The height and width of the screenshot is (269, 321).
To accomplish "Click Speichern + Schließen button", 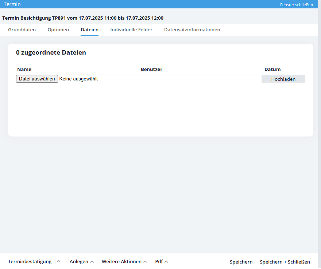I will tap(285, 262).
